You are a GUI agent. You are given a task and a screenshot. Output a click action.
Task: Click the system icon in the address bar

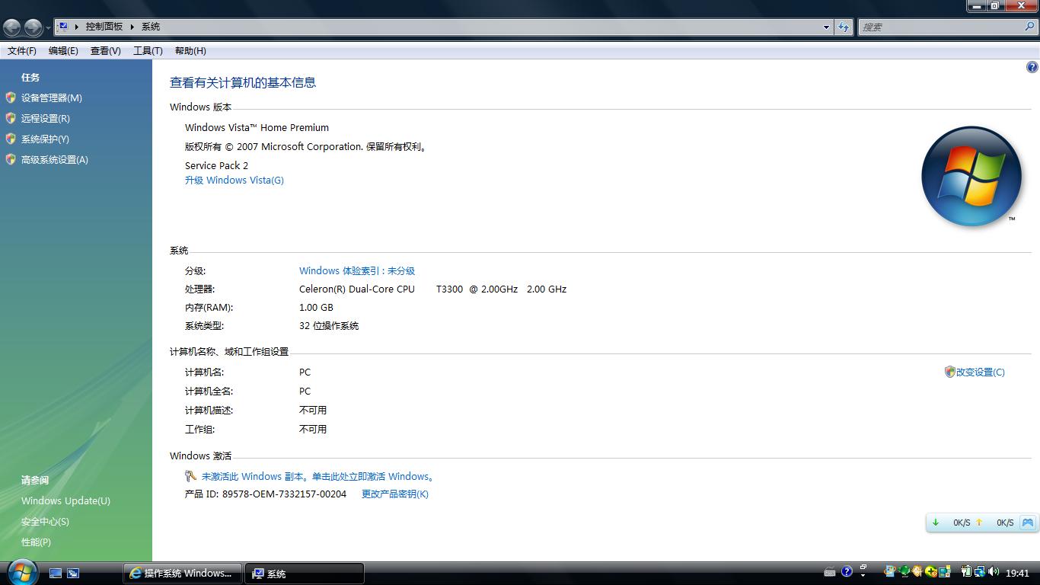tap(63, 26)
